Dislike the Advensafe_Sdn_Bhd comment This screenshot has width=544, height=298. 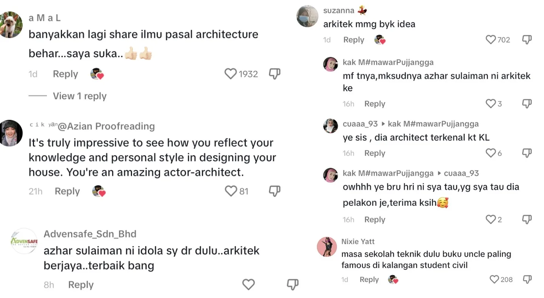tap(292, 284)
